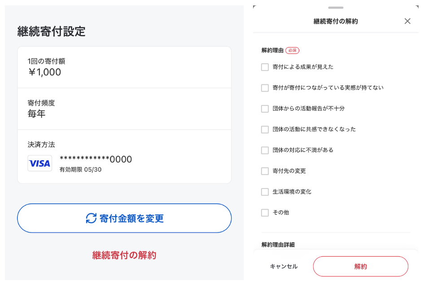This screenshot has width=428, height=285.
Task: Enable the 団体の活動に共感できなくなった checkbox
Action: [265, 129]
